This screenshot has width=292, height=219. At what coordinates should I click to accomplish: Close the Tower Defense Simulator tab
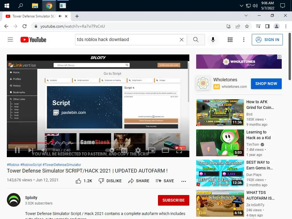coord(66,16)
